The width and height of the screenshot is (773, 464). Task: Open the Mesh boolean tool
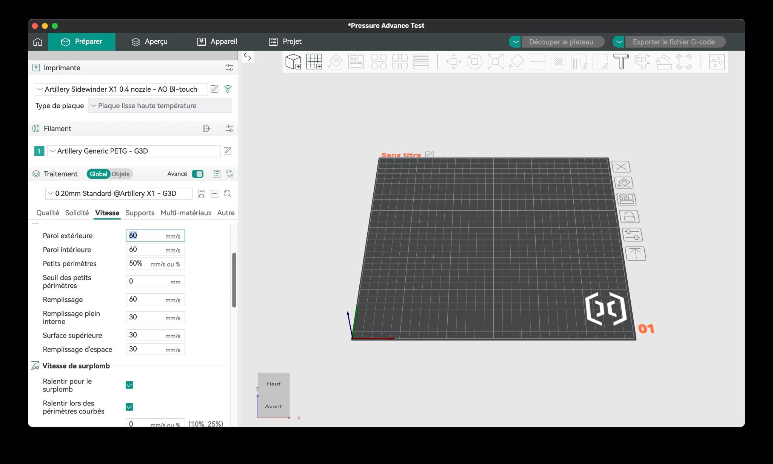558,62
